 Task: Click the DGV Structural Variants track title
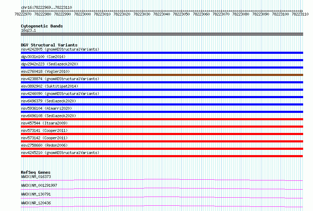click(49, 45)
